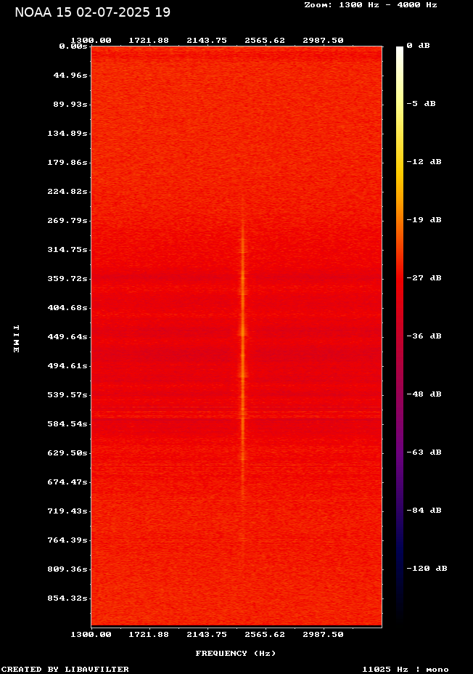Click the FREQUENCY (Hz) axis title

[235, 654]
